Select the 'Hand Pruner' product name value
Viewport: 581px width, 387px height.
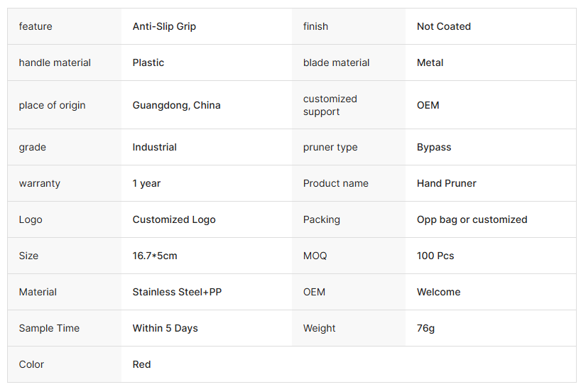446,183
